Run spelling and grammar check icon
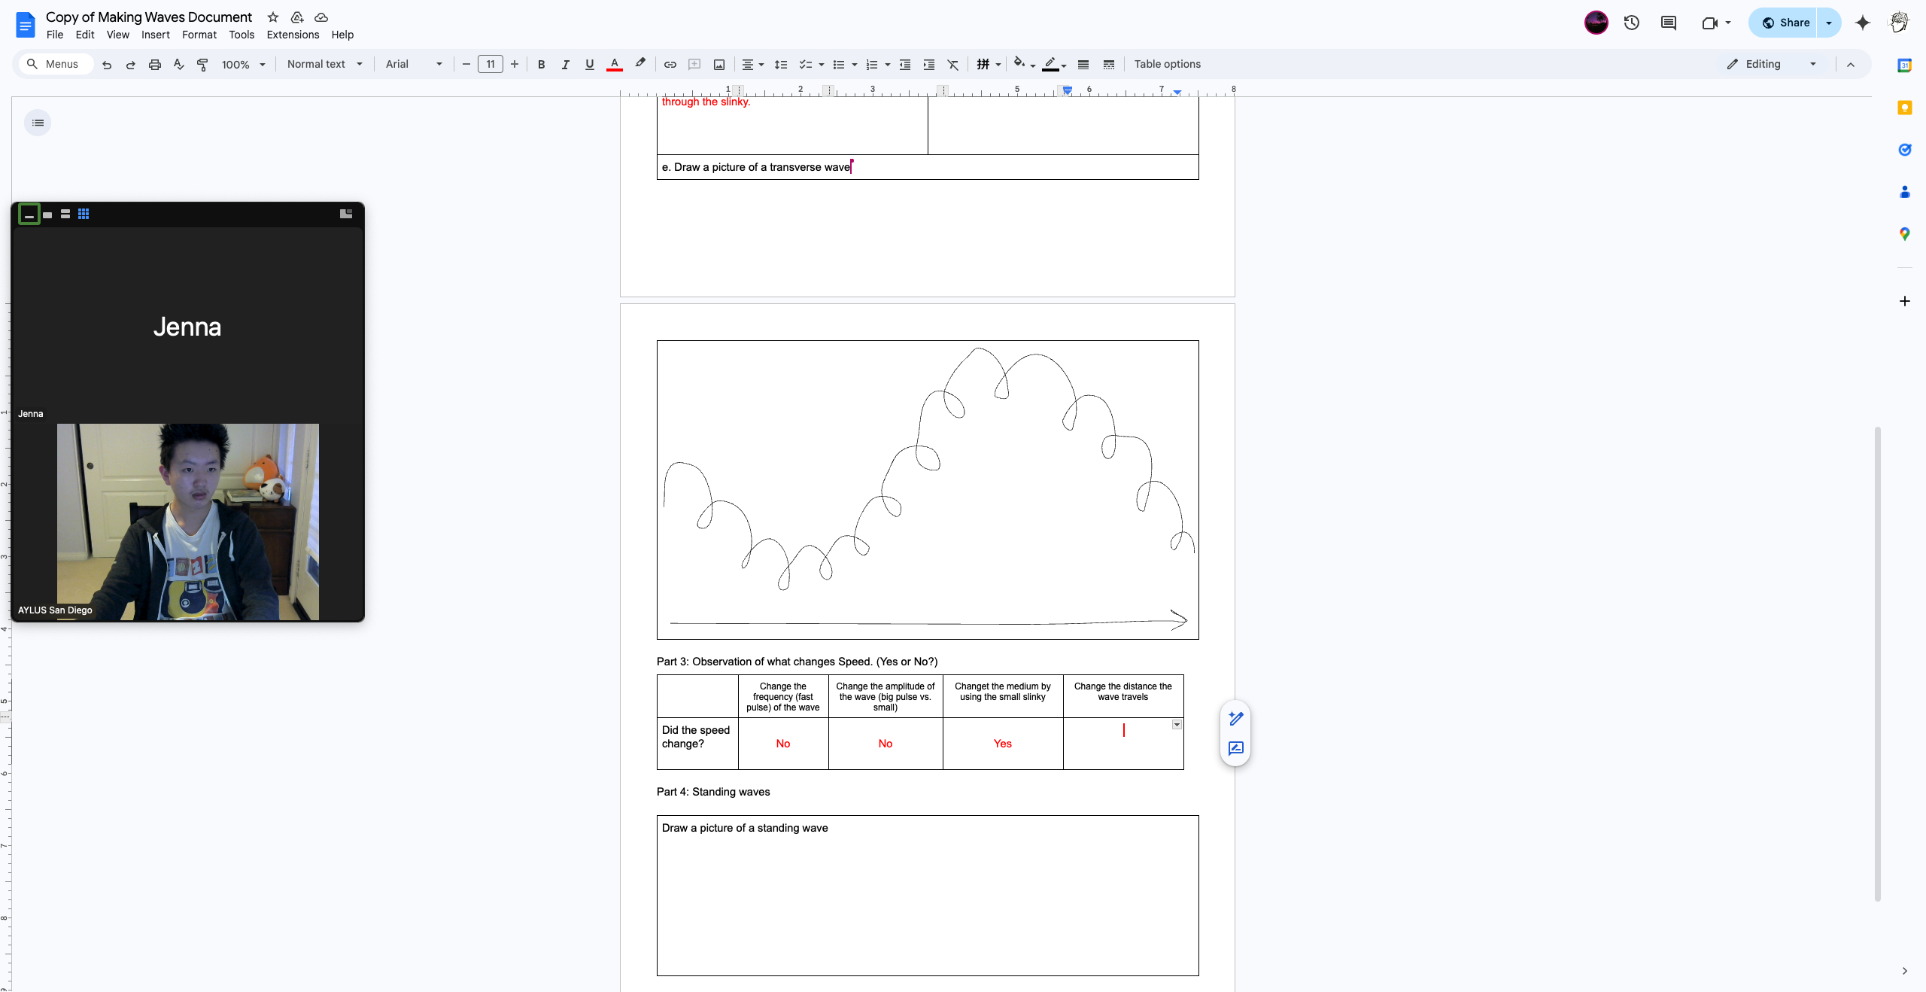The width and height of the screenshot is (1926, 992). pos(179,65)
